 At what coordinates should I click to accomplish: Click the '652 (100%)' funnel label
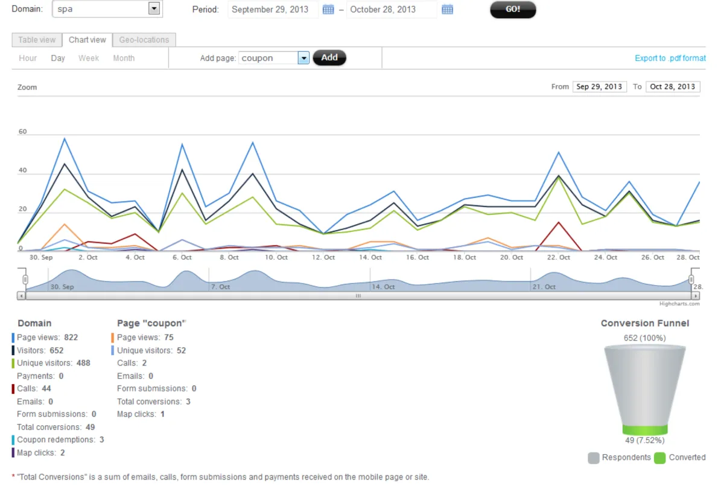click(x=645, y=338)
